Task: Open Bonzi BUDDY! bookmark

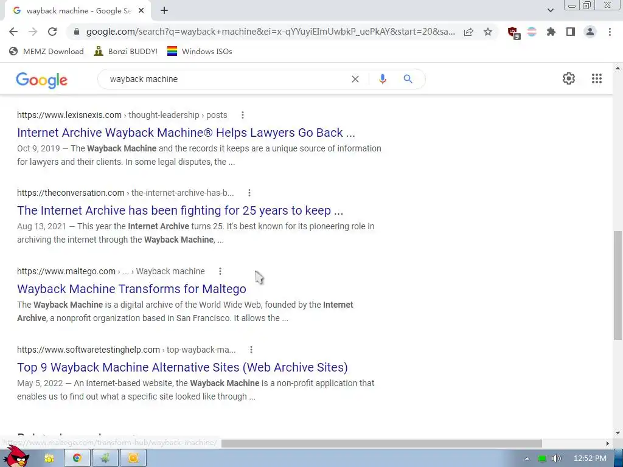Action: (x=125, y=51)
